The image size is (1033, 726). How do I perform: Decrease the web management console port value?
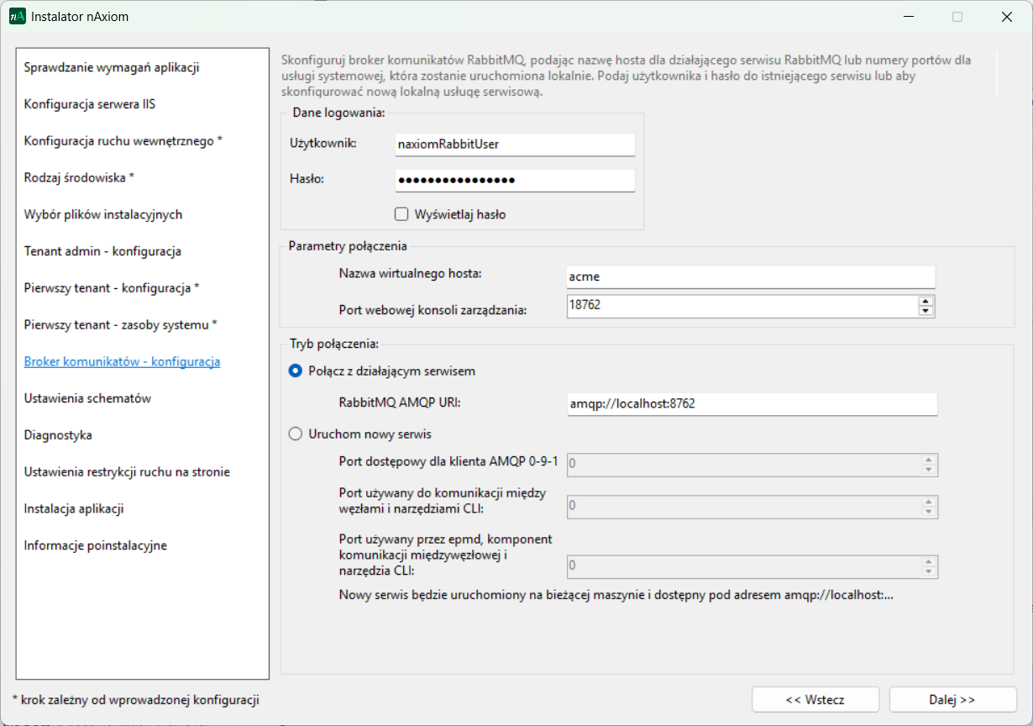(926, 311)
